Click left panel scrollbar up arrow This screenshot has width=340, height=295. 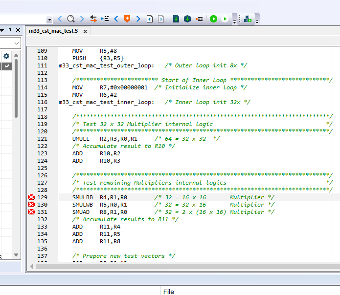pyautogui.click(x=16, y=55)
